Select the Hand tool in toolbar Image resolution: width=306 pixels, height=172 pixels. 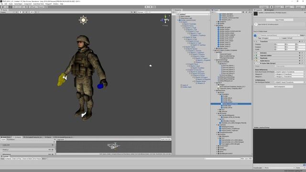pos(3,7)
